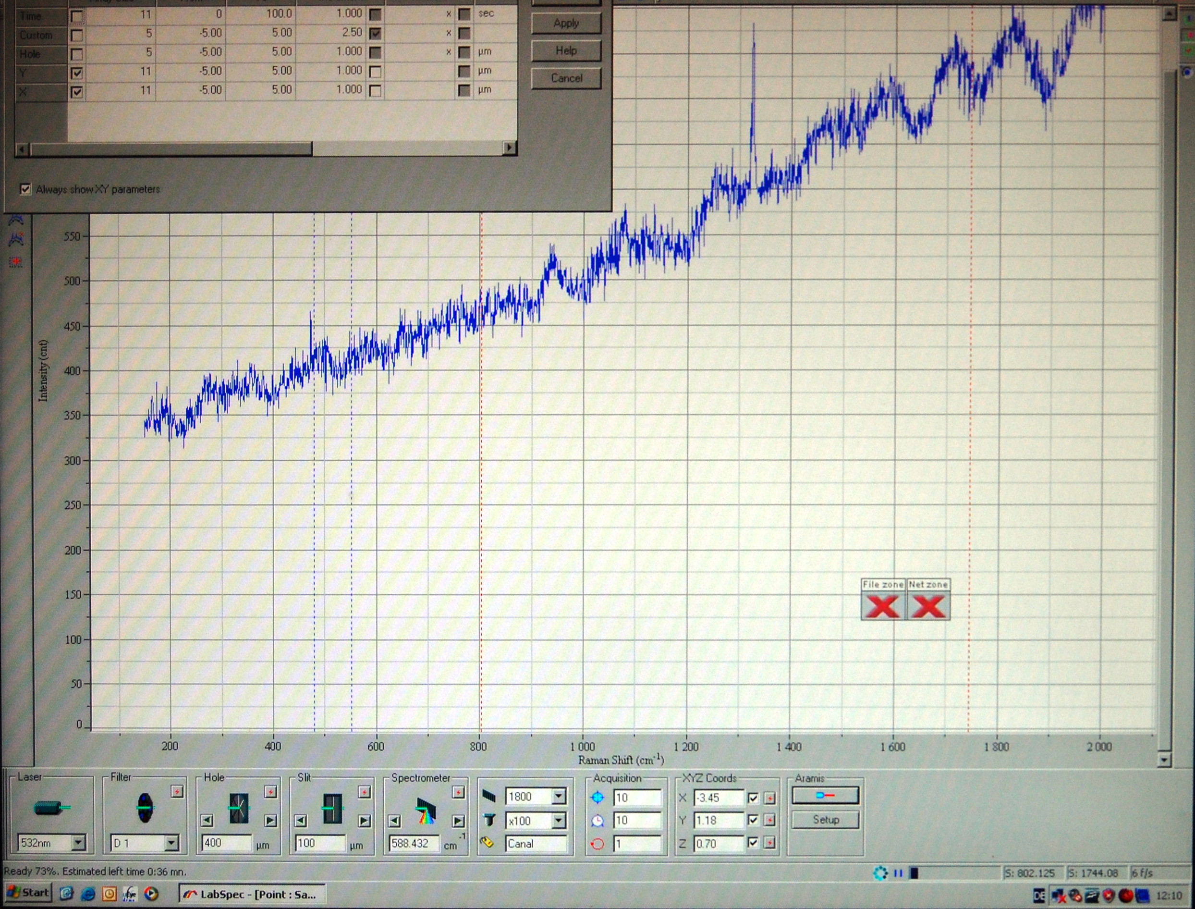This screenshot has height=909, width=1195.
Task: Click left arrow to move Spectrometer position down
Action: 394,821
